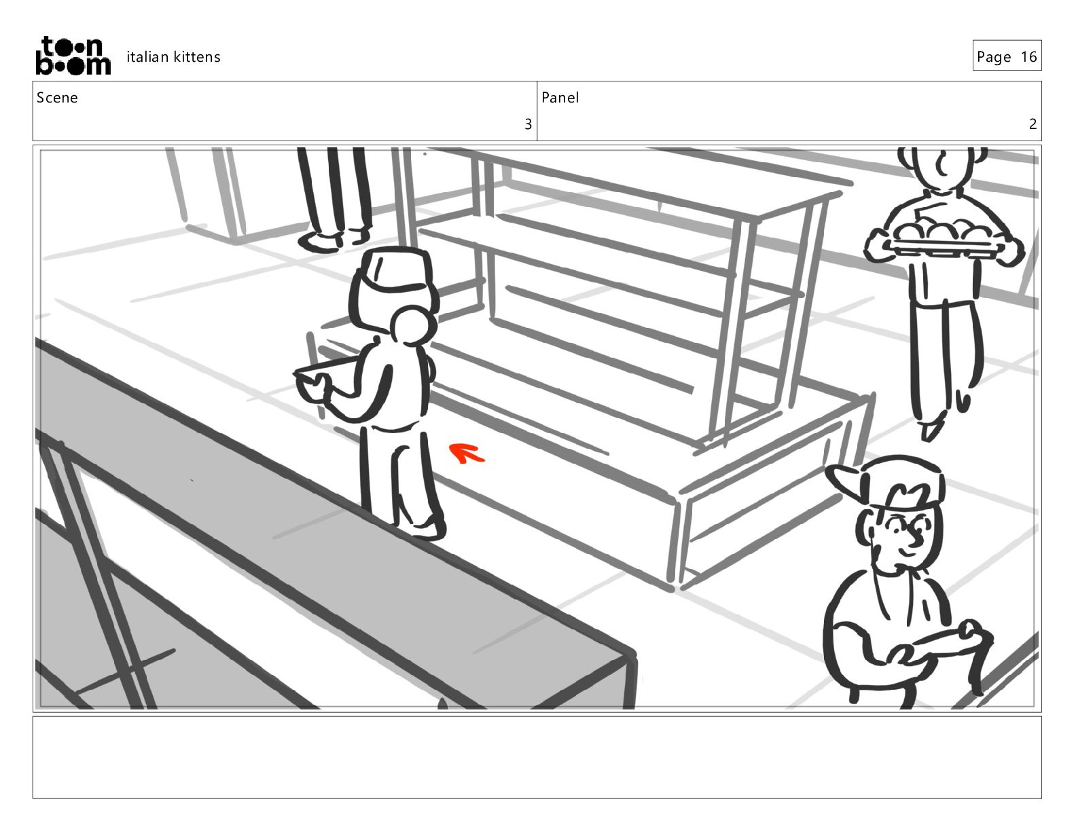This screenshot has width=1076, height=831.
Task: Click the Scene label
Action: [57, 98]
